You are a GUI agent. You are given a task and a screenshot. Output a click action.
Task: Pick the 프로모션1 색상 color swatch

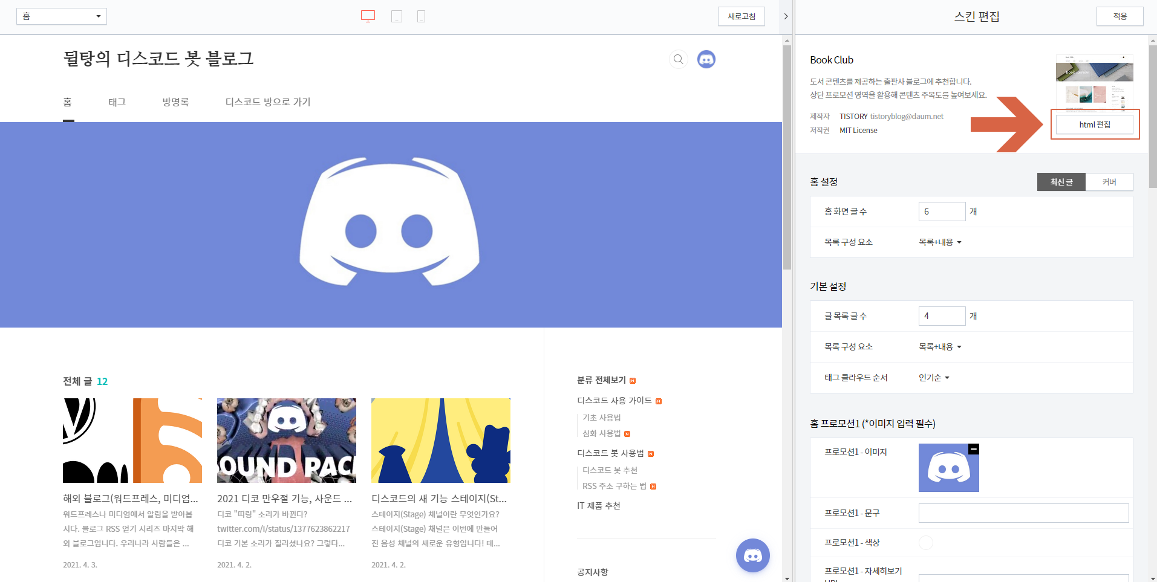coord(926,543)
